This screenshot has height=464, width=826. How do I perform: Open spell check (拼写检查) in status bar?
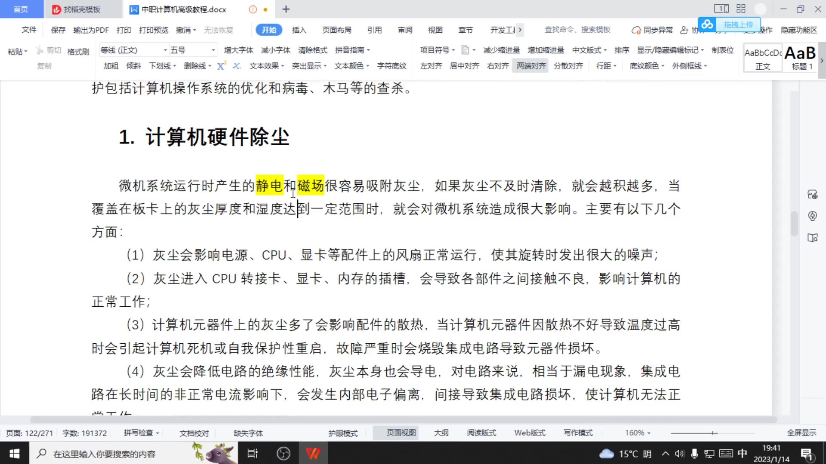[x=139, y=433]
